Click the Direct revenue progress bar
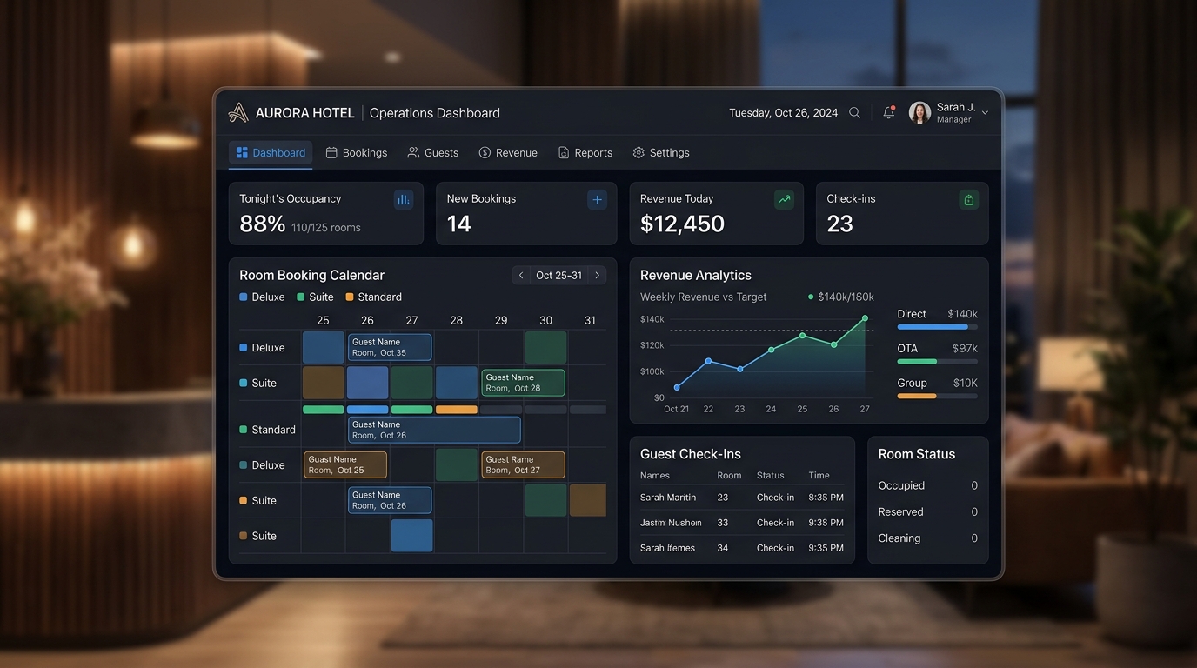The width and height of the screenshot is (1197, 668). point(937,327)
